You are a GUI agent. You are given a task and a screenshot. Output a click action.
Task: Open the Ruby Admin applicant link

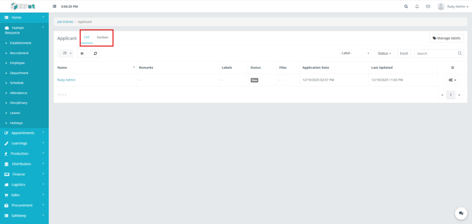point(66,80)
